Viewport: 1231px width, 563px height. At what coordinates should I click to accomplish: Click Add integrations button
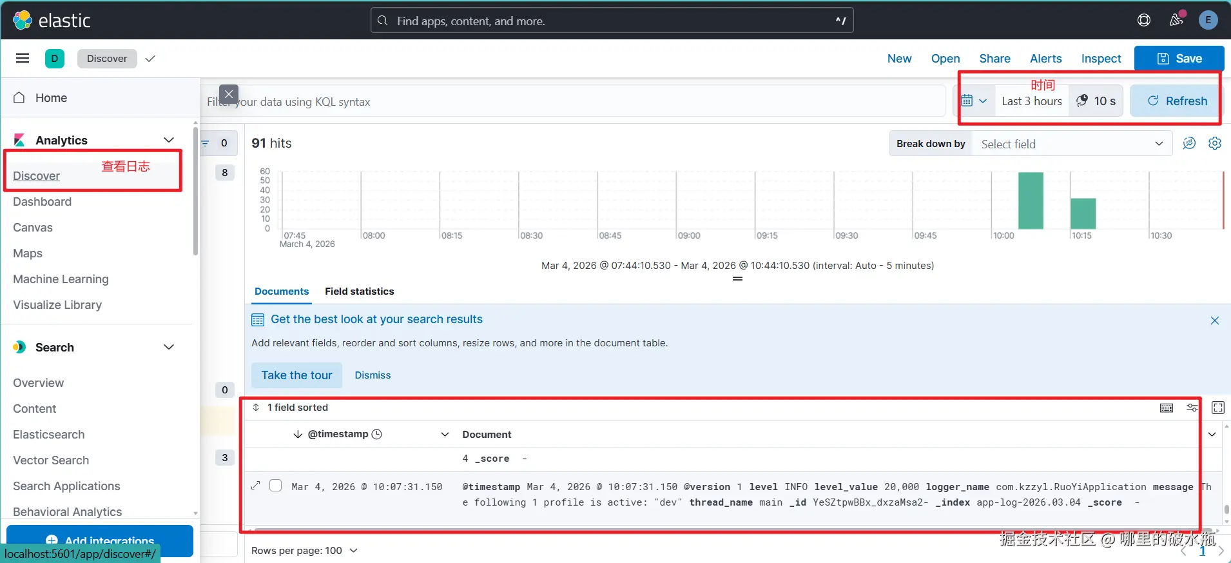(100, 540)
